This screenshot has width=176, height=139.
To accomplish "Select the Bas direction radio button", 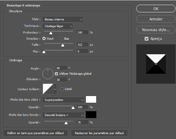I will pyautogui.click(x=61, y=38).
